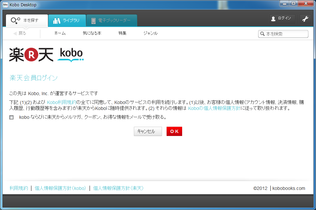
Task: Click the Kobo Desktop title bar app icon
Action: click(5, 5)
